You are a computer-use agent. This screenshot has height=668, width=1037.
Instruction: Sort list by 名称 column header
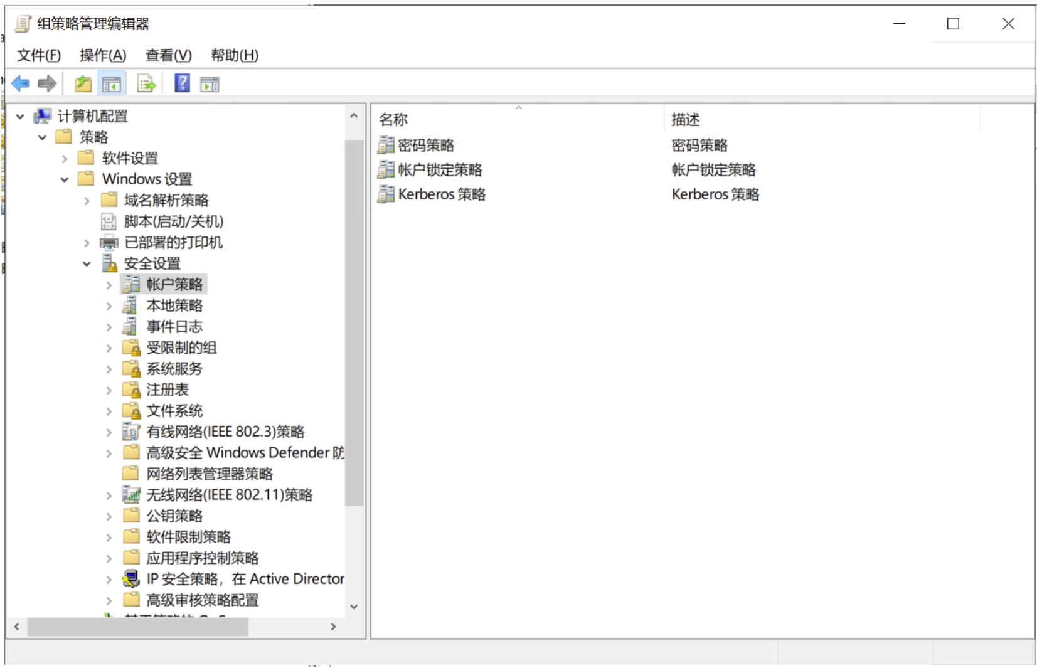click(393, 119)
